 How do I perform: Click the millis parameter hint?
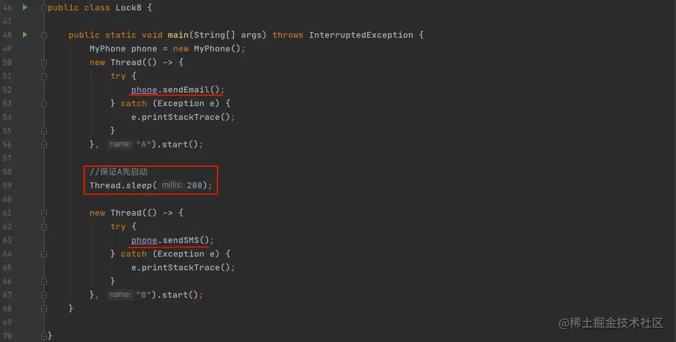point(172,185)
